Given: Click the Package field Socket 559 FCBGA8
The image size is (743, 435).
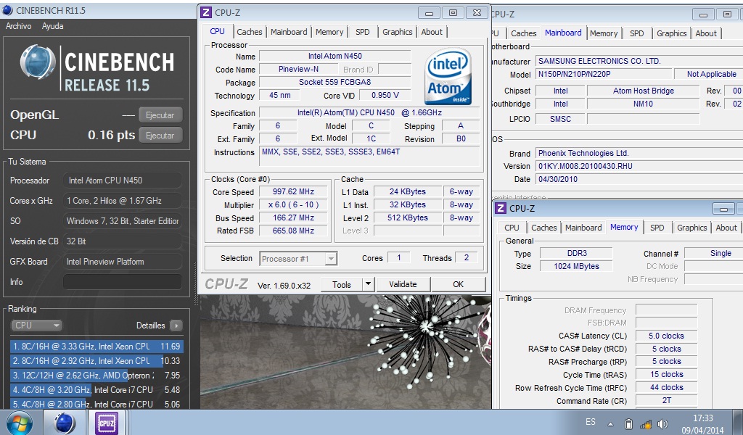Looking at the screenshot, I should point(335,82).
